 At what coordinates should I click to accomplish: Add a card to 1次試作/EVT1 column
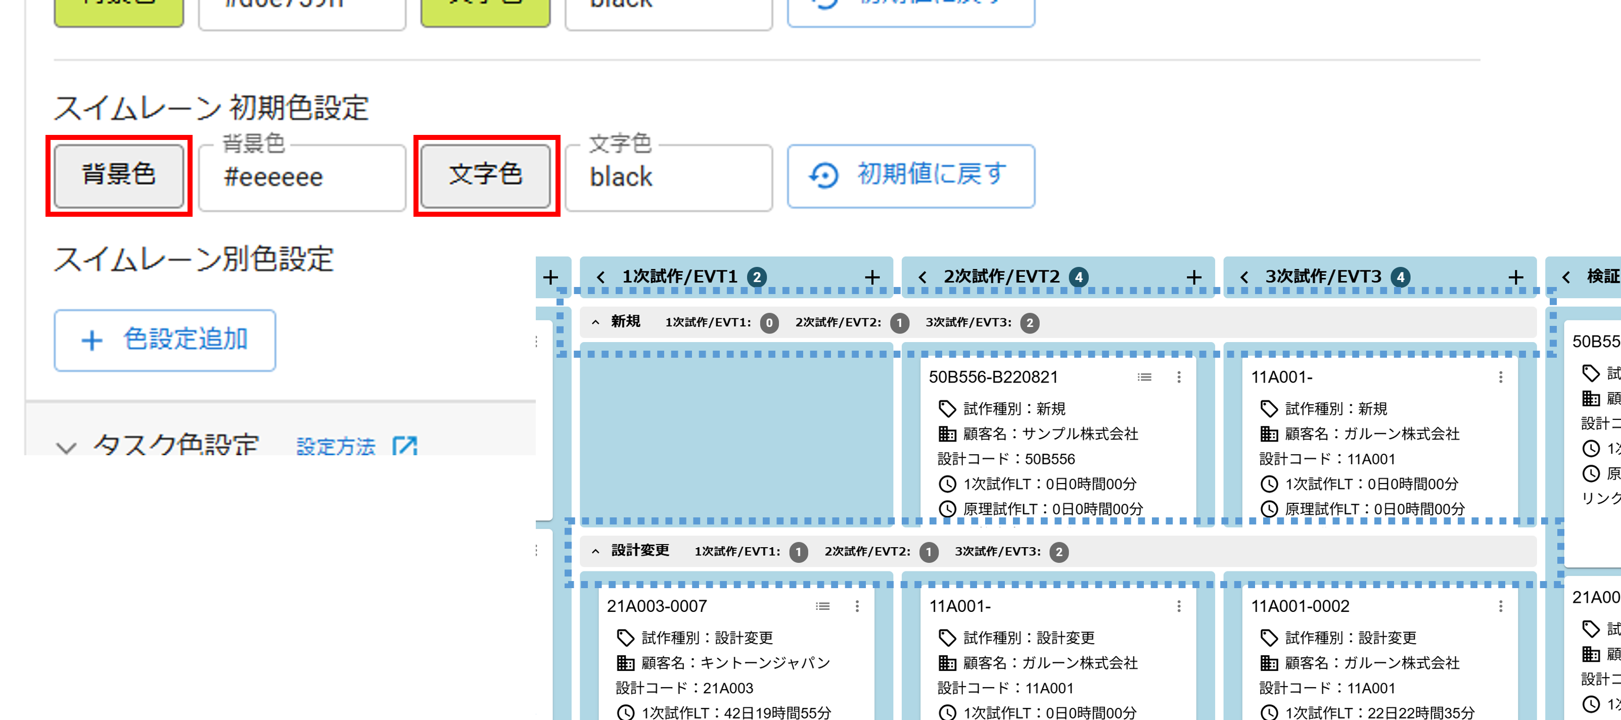pos(872,277)
